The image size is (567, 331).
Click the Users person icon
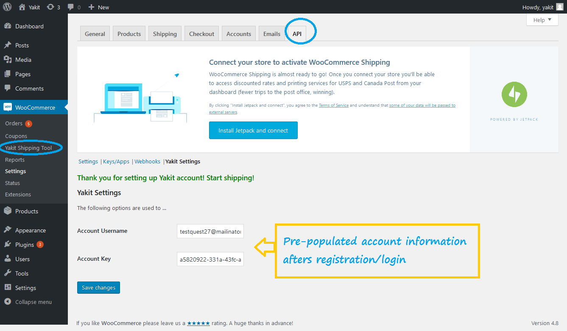8,259
